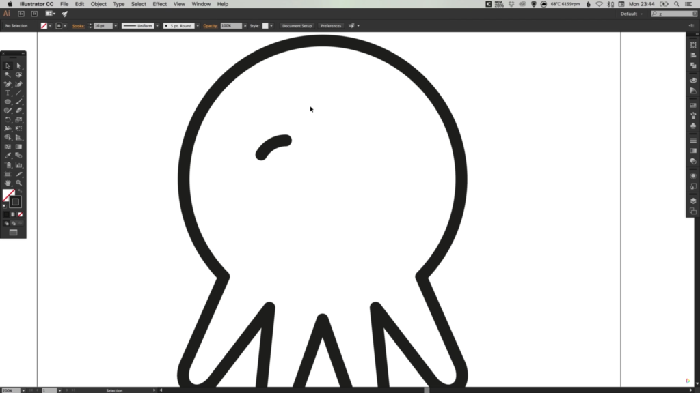Select the Direct Selection tool
Screen dimensions: 700x393
19,65
